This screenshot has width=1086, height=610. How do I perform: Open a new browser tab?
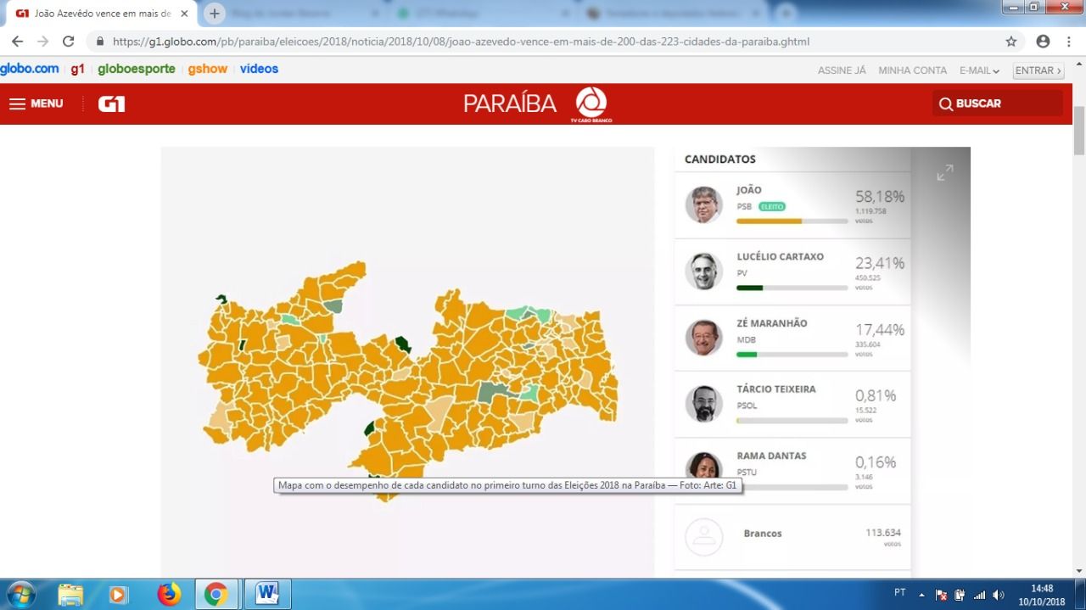[x=215, y=14]
